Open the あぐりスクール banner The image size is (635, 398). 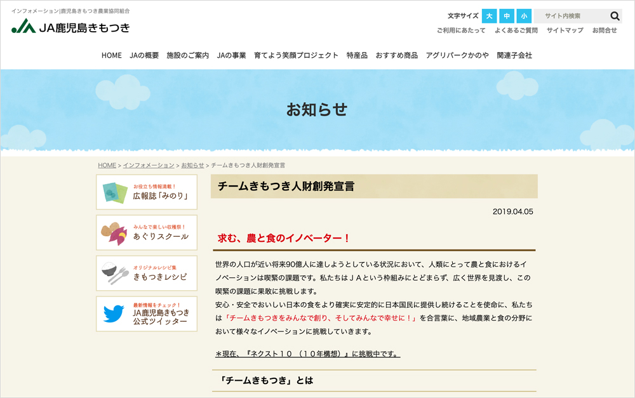[x=147, y=232]
